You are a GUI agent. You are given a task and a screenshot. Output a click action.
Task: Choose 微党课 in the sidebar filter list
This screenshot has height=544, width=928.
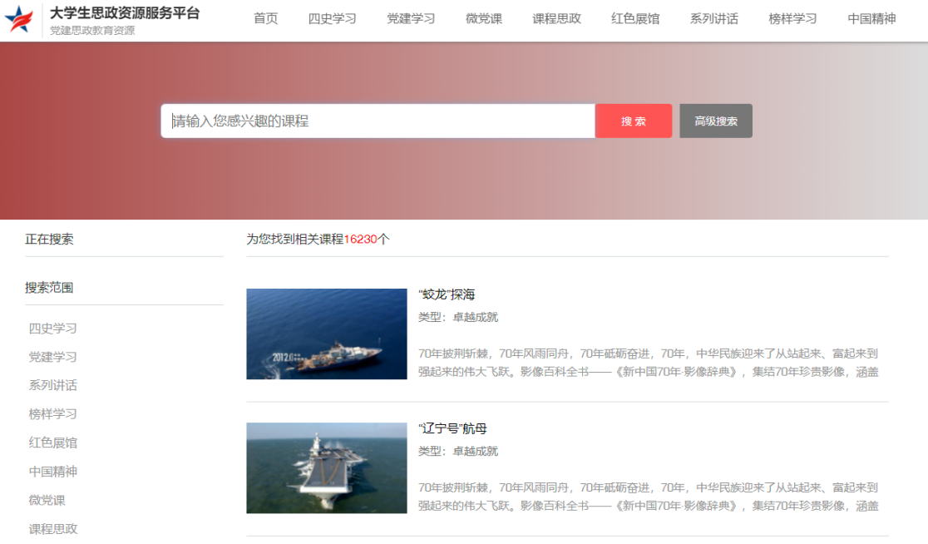[x=47, y=500]
